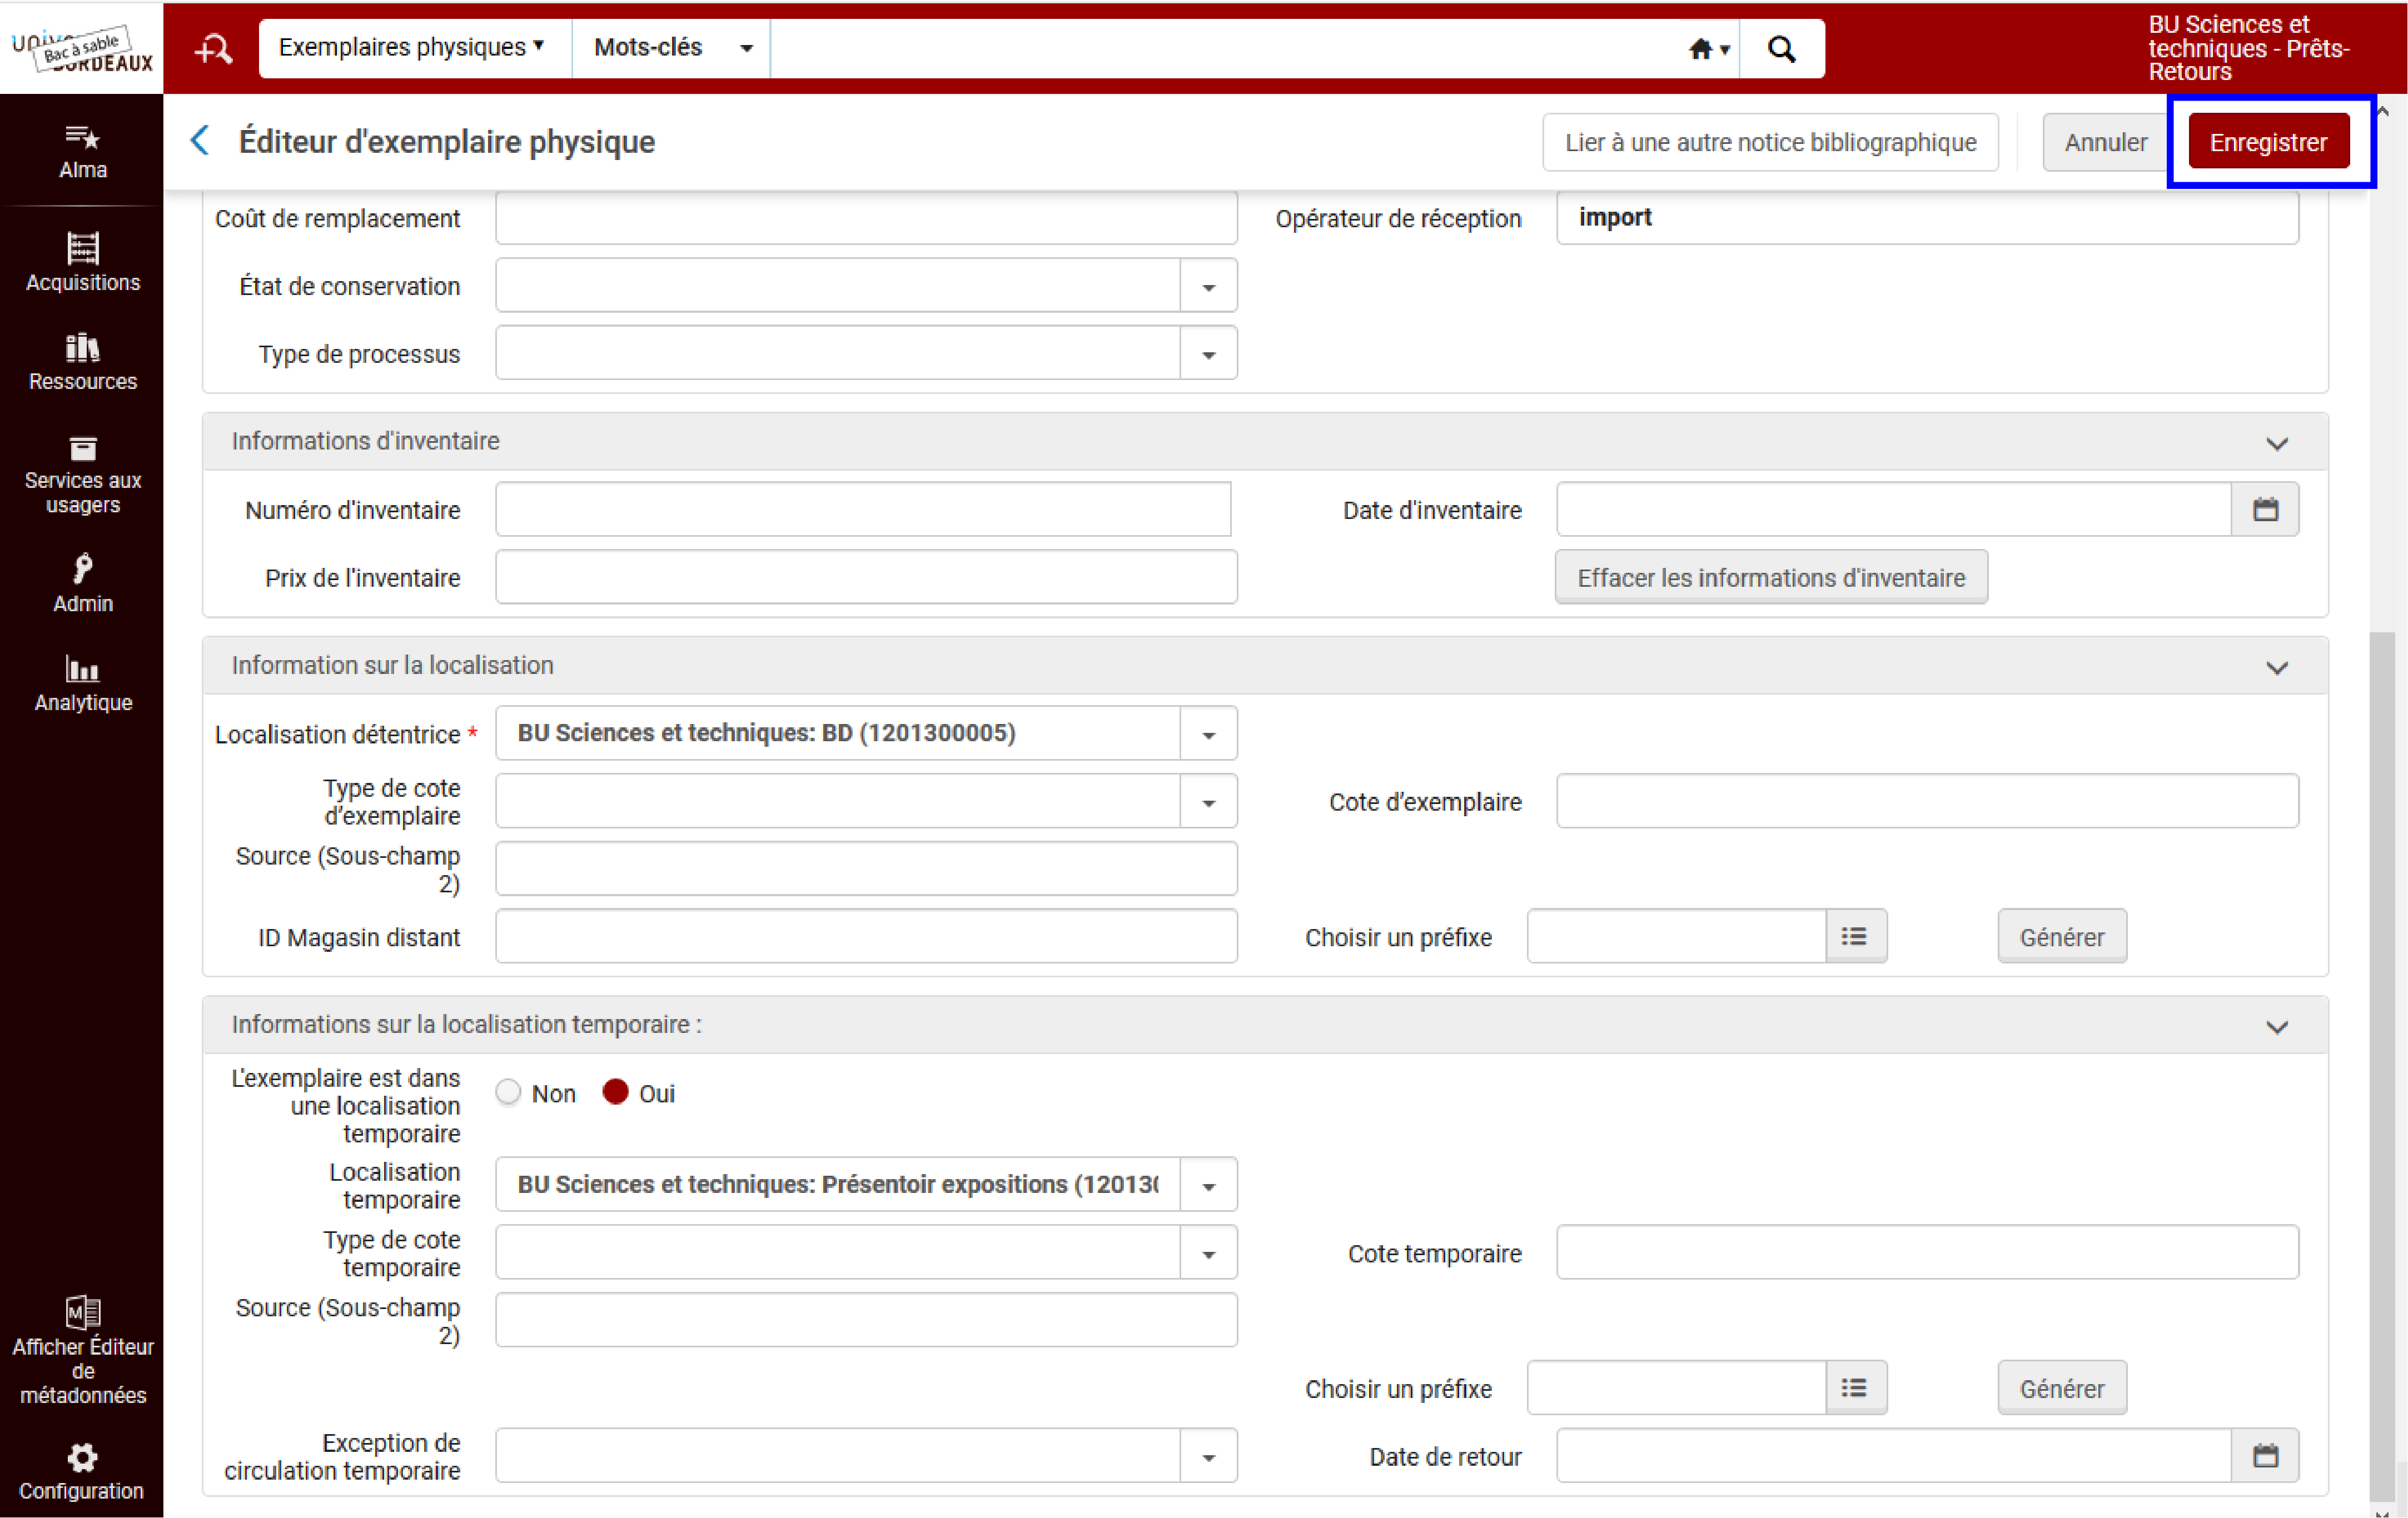Select the Oui radio button
This screenshot has height=1518, width=2408.
click(x=616, y=1092)
